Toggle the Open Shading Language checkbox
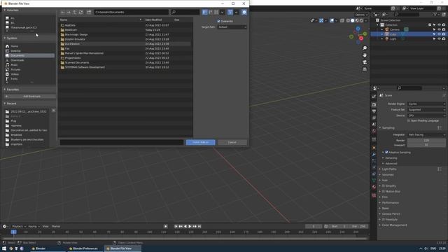The height and width of the screenshot is (252, 448). click(x=409, y=121)
